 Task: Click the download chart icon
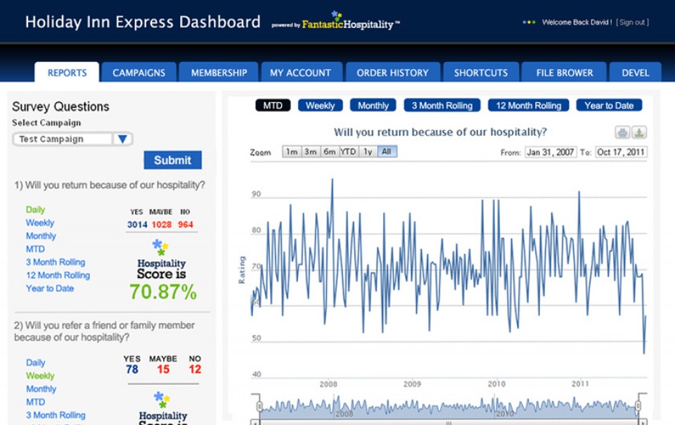tap(639, 132)
